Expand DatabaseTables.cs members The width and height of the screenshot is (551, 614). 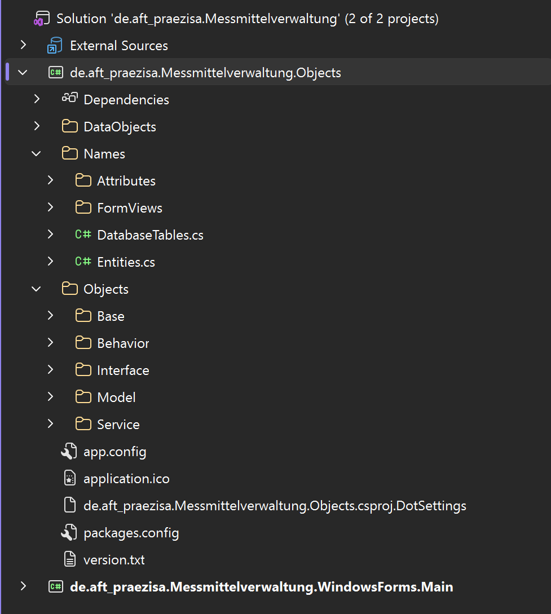tap(50, 234)
